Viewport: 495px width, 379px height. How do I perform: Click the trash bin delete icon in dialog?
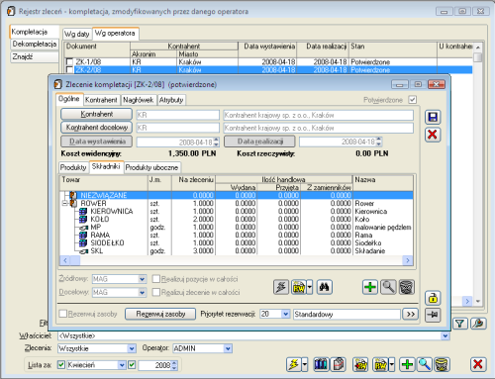click(x=407, y=287)
